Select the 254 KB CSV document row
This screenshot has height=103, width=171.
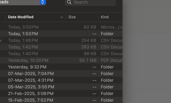61,40
